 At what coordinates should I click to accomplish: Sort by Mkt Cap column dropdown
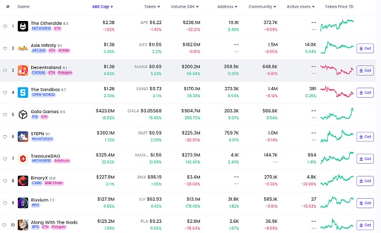pos(102,7)
